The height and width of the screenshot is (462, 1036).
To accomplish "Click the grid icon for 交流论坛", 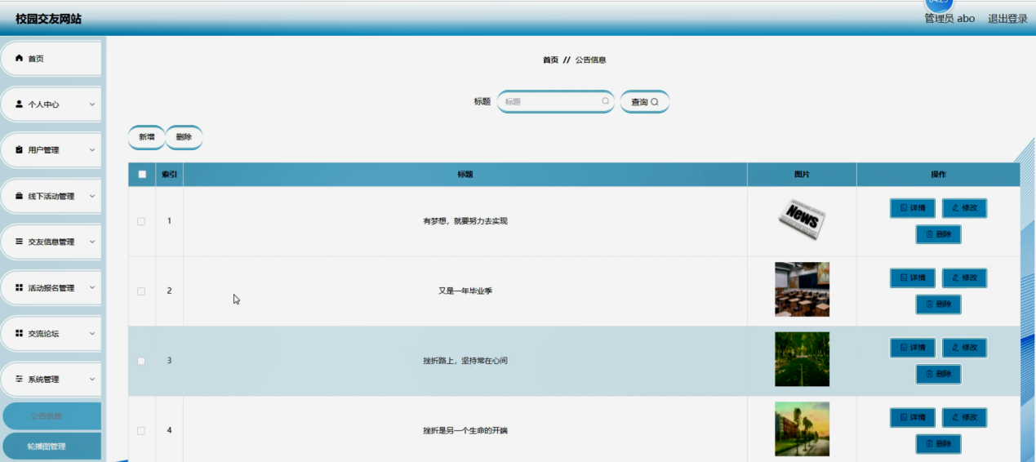I will click(20, 333).
